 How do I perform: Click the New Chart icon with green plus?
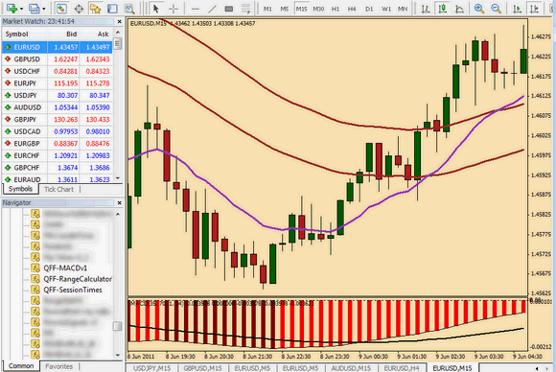tap(12, 9)
